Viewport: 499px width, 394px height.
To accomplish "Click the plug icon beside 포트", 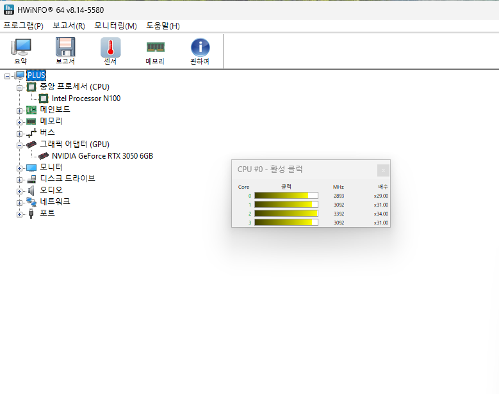I will 31,213.
